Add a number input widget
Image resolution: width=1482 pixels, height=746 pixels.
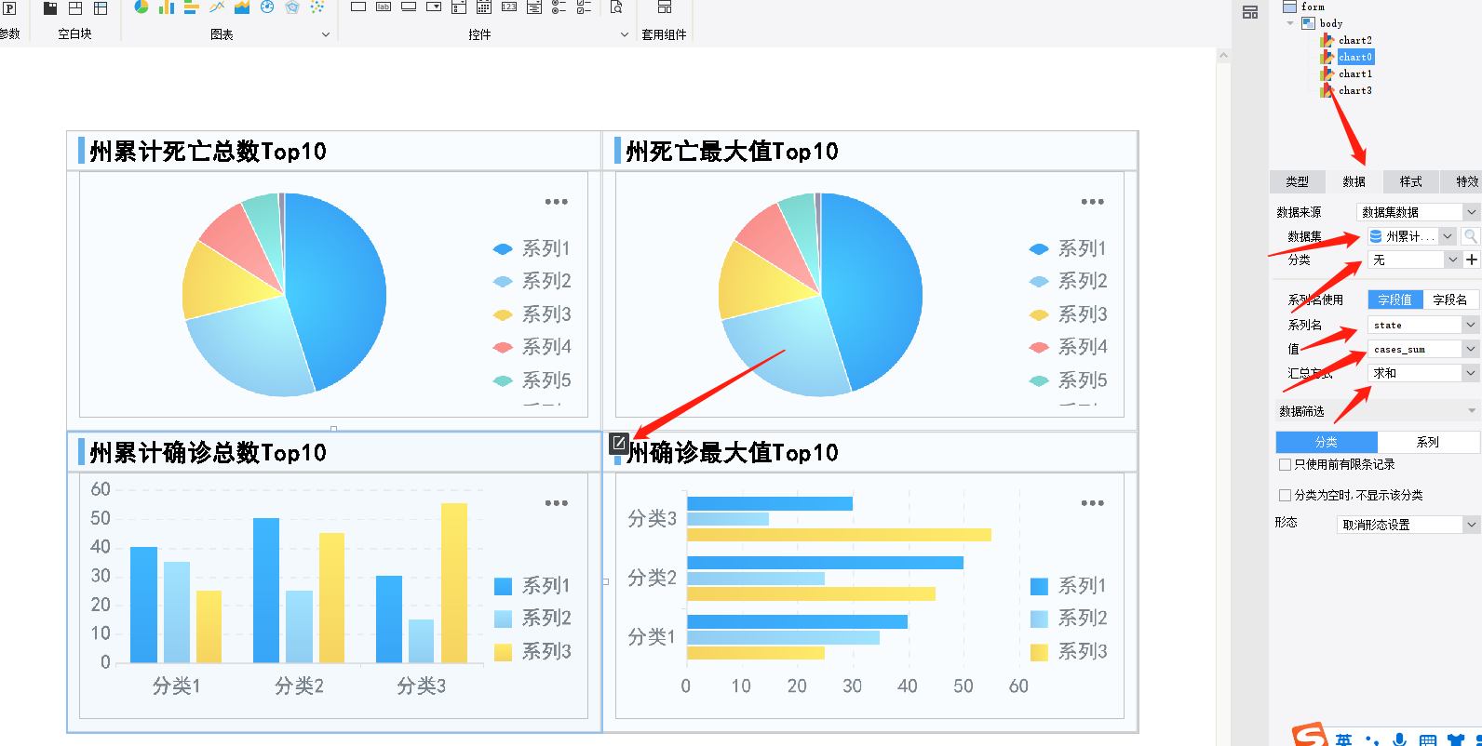tap(509, 7)
